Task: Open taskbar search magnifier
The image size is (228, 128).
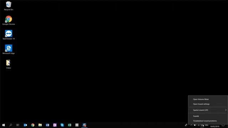Action: coord(11,125)
